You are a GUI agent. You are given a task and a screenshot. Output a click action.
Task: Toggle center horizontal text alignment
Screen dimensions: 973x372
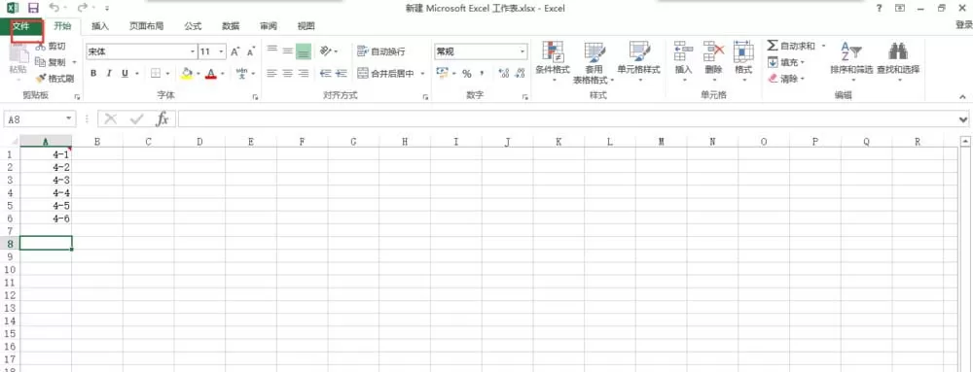pyautogui.click(x=287, y=73)
